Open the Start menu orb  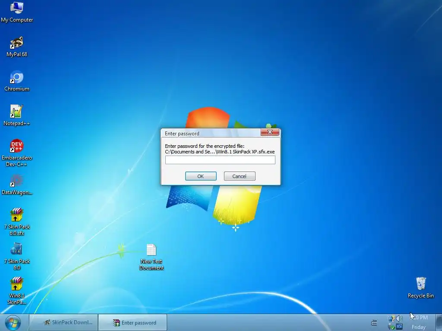pyautogui.click(x=13, y=323)
